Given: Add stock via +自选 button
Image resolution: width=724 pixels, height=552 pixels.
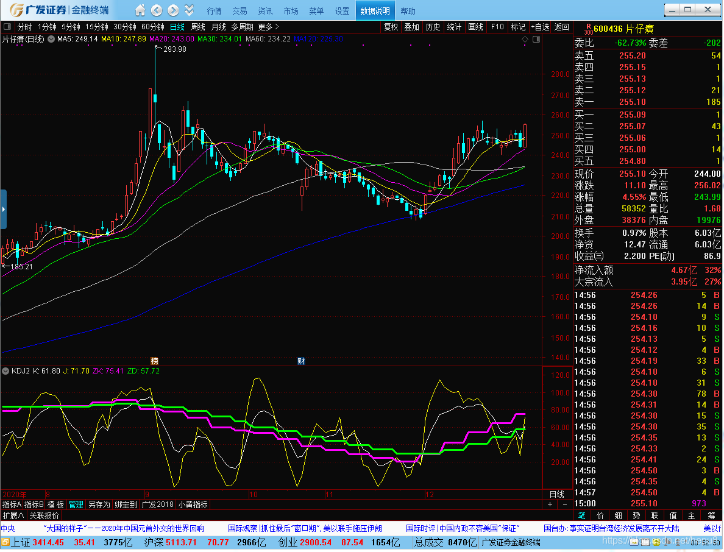Looking at the screenshot, I should pos(540,27).
